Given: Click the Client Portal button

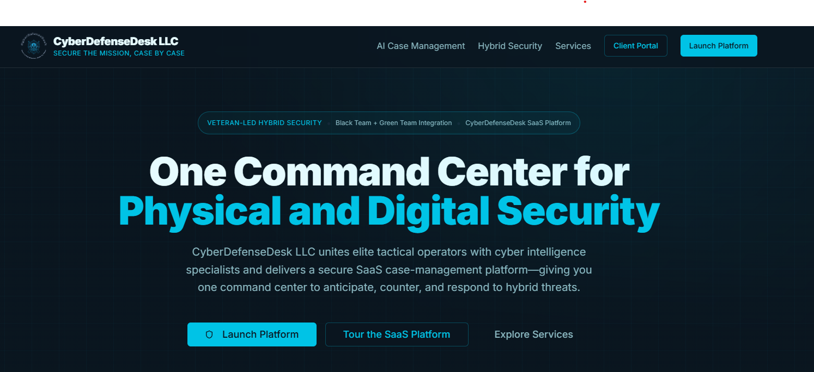Looking at the screenshot, I should [x=635, y=46].
